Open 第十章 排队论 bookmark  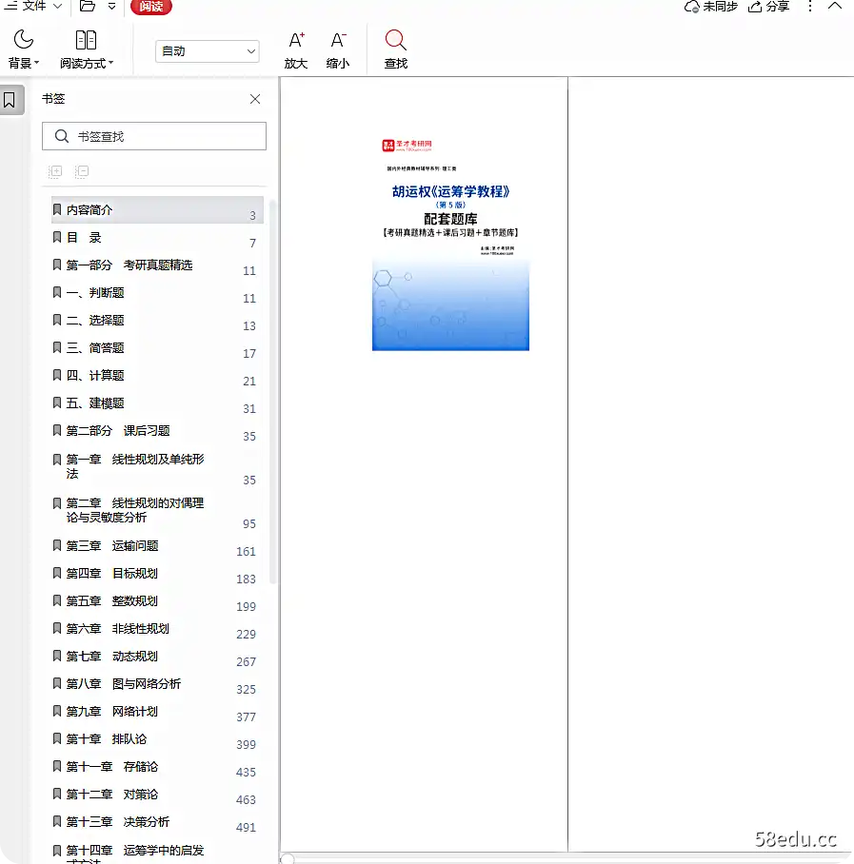point(157,739)
